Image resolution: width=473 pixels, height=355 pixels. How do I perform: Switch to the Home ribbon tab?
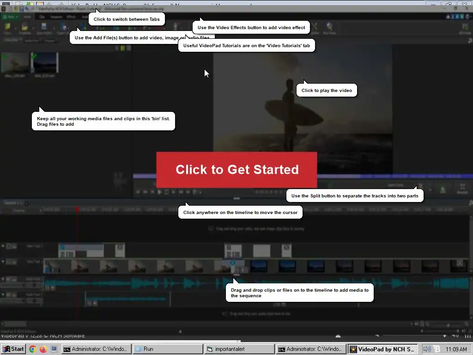pyautogui.click(x=27, y=17)
